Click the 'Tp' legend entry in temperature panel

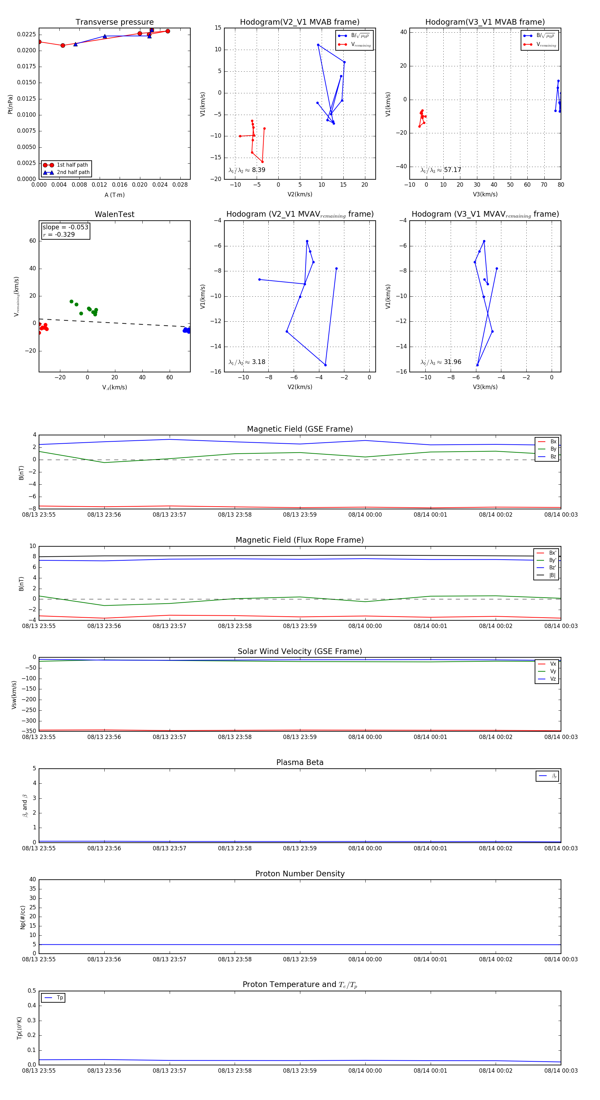pos(53,998)
